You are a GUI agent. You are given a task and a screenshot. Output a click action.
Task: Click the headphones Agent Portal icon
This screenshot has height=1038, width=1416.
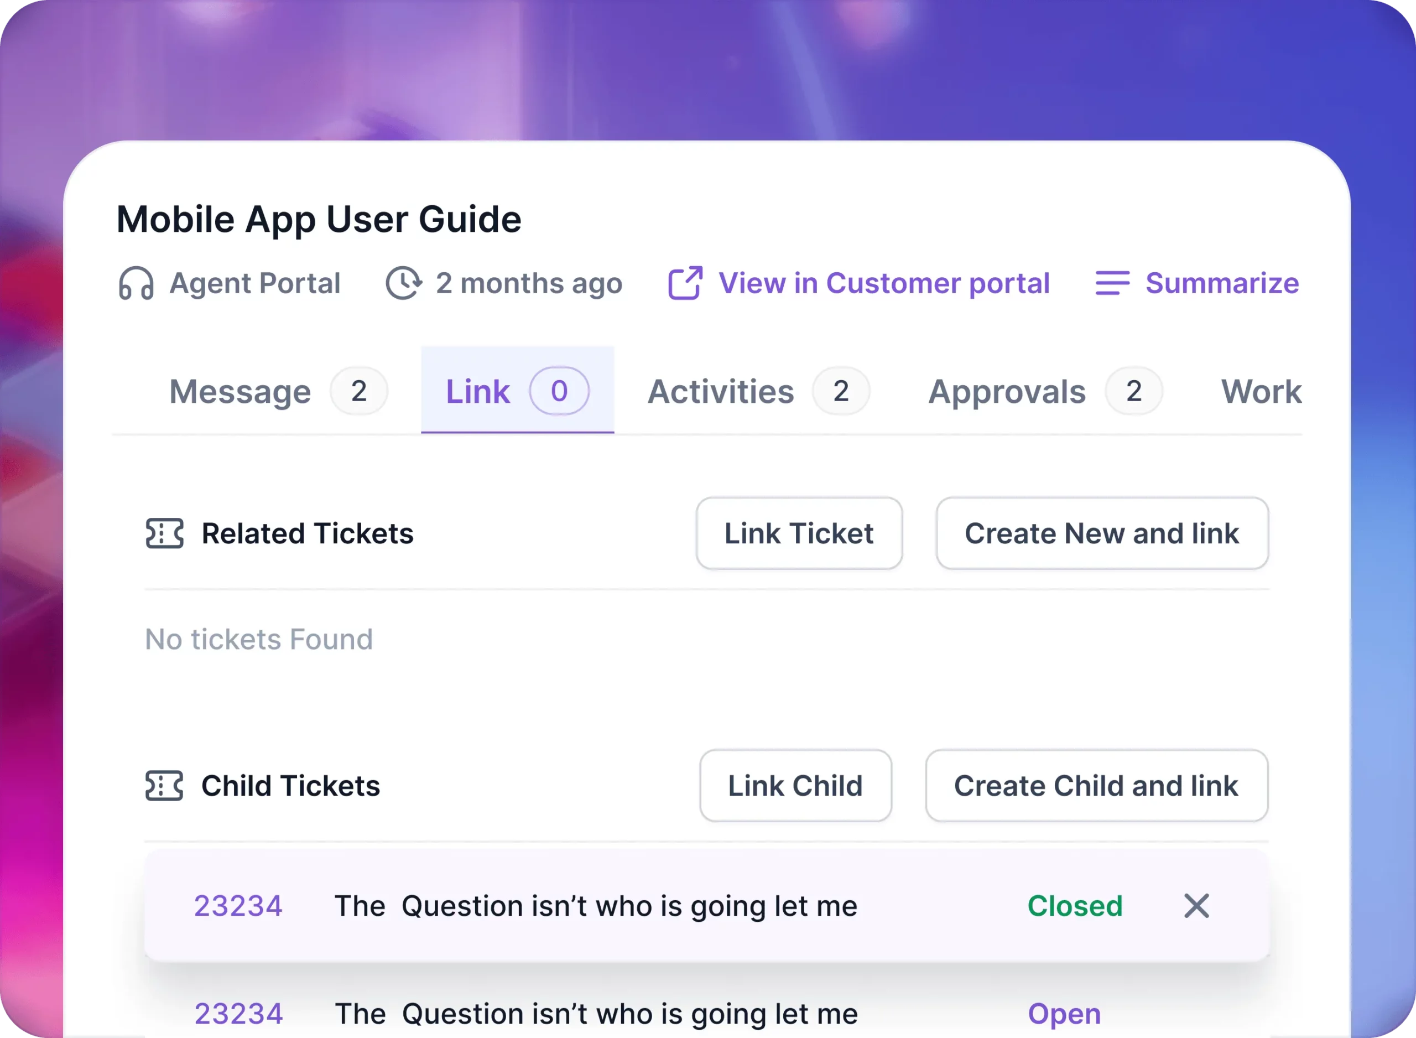click(x=136, y=284)
